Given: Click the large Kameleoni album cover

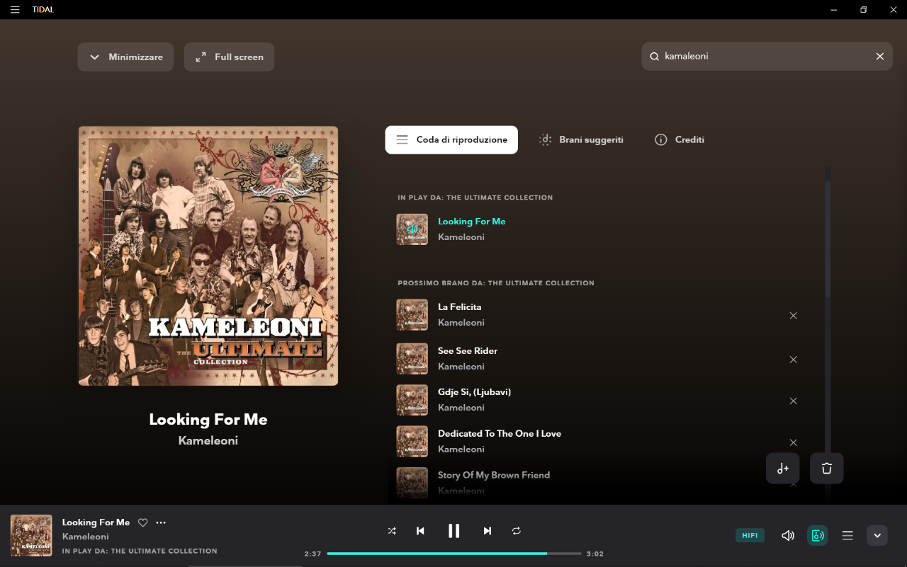Looking at the screenshot, I should click(x=208, y=256).
